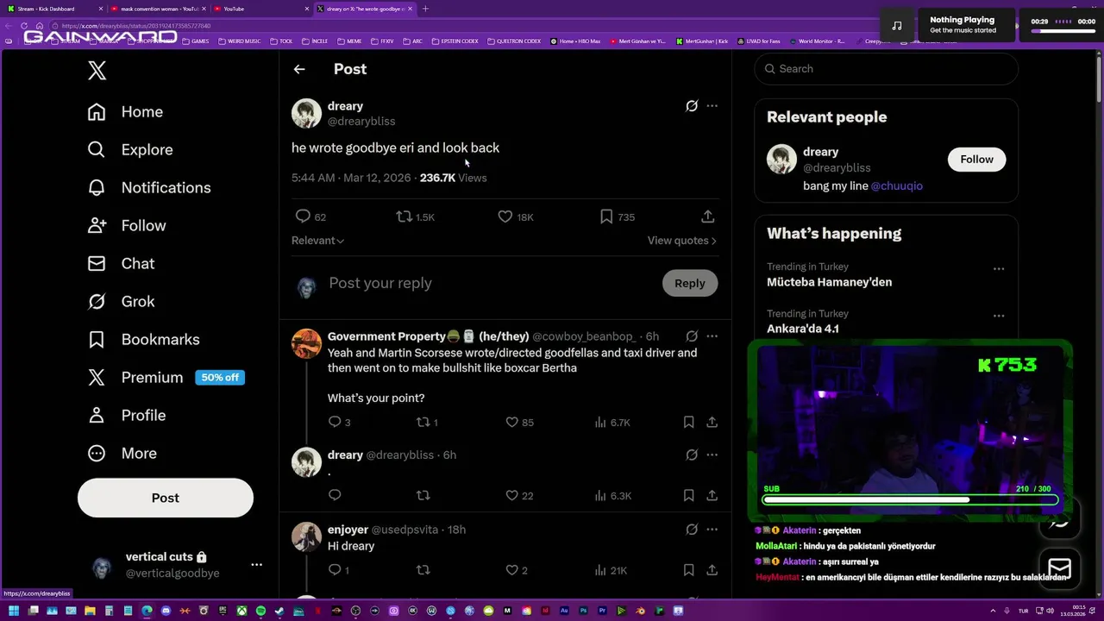Click the Windows Start button
1104x621 pixels.
tap(13, 612)
